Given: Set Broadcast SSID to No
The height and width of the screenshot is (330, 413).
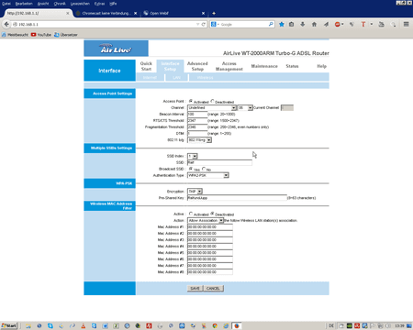Looking at the screenshot, I should click(204, 169).
